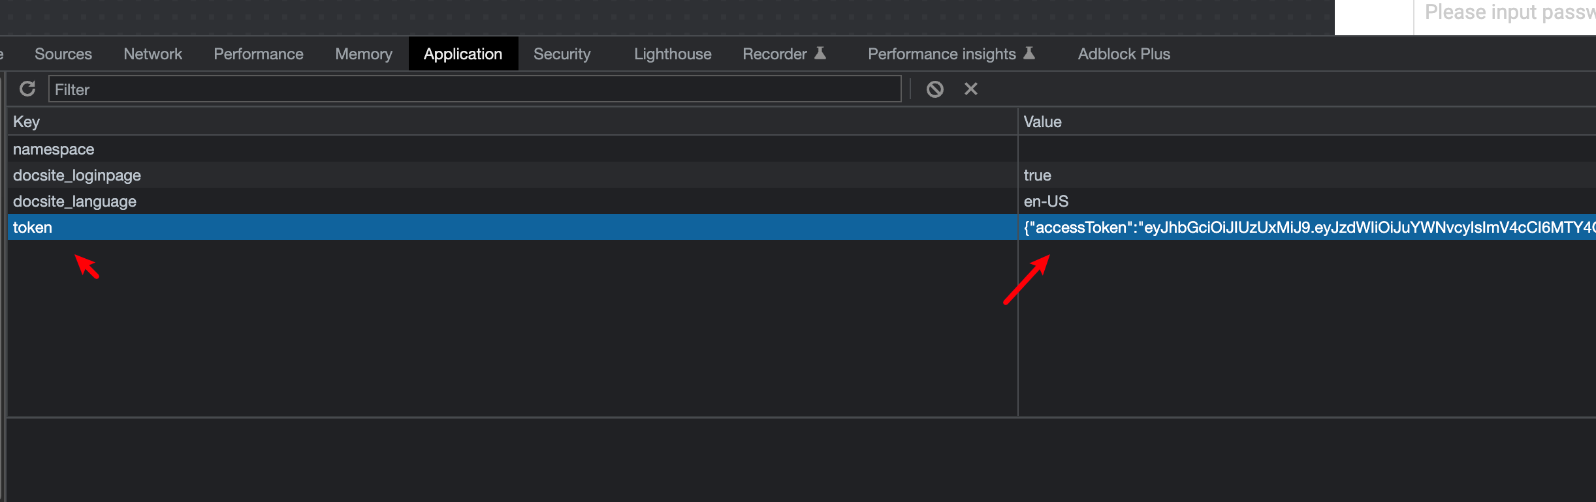The image size is (1596, 502).
Task: Switch to the Sources tab
Action: coord(63,54)
